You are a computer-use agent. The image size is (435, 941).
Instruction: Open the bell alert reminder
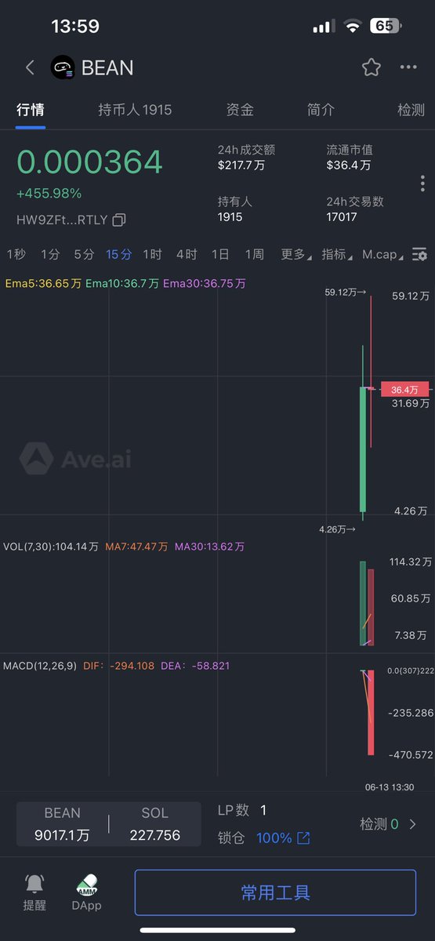click(34, 884)
